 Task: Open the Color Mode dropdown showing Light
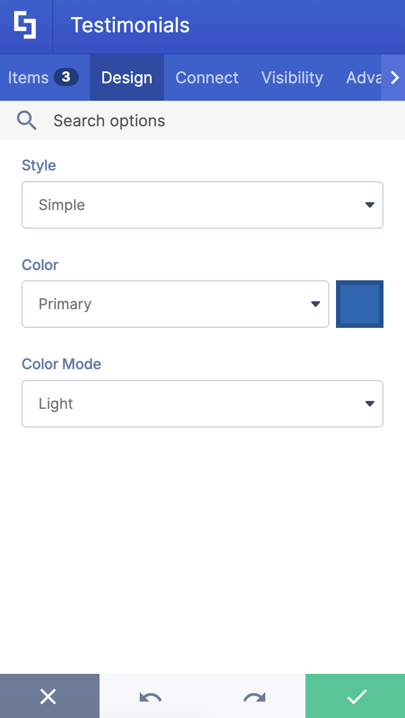202,403
